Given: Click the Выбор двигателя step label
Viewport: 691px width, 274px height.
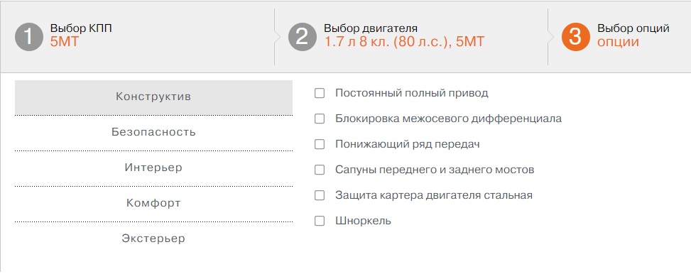Looking at the screenshot, I should point(371,28).
